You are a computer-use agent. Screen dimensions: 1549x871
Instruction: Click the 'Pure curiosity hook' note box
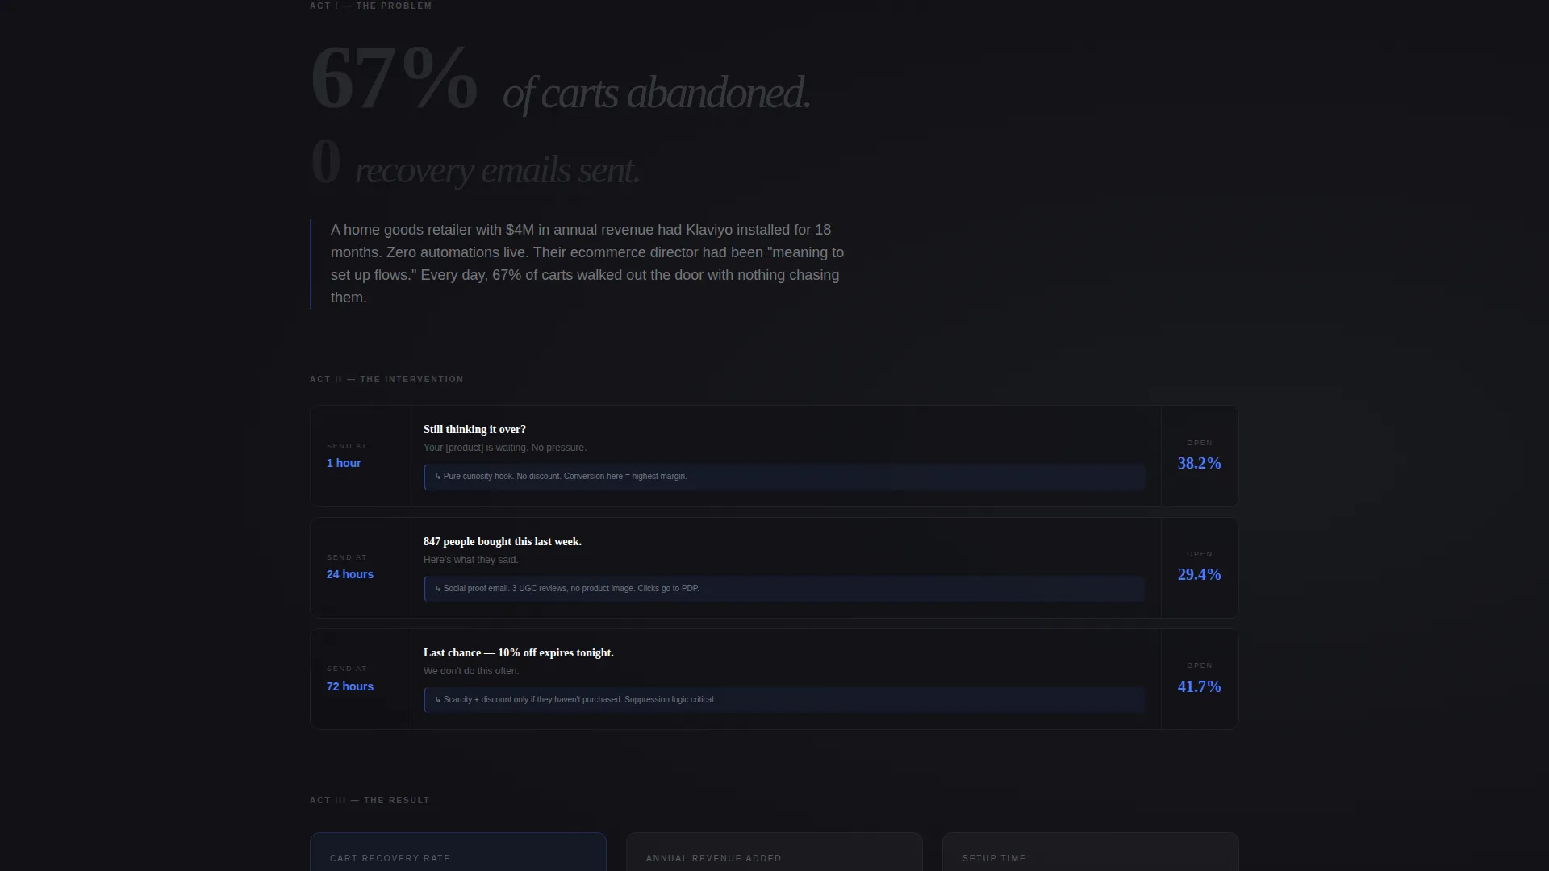tap(784, 477)
